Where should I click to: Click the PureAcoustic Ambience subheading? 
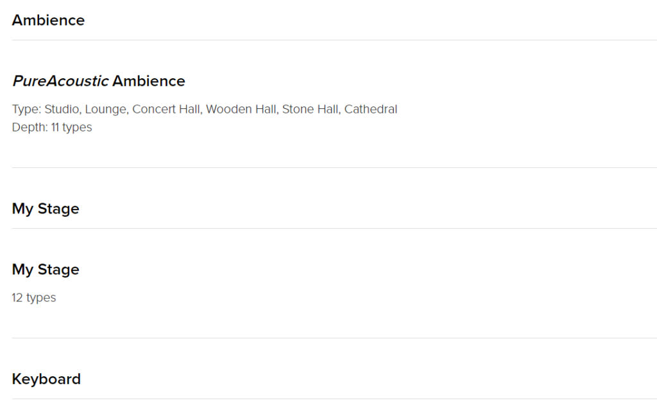pyautogui.click(x=98, y=81)
